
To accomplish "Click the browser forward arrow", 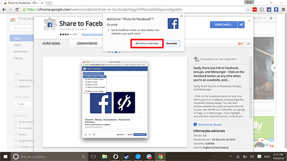I will pos(10,10).
